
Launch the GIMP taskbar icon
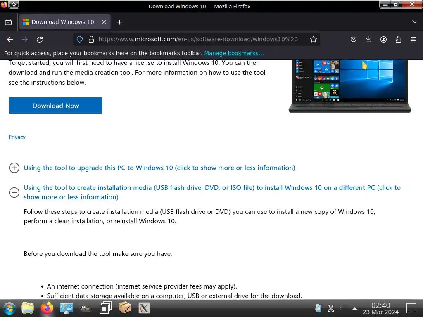click(x=86, y=308)
